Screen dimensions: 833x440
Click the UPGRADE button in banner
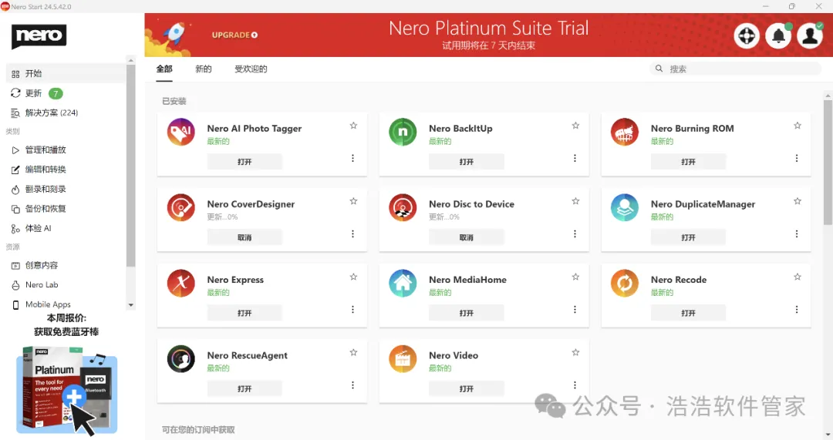click(234, 35)
